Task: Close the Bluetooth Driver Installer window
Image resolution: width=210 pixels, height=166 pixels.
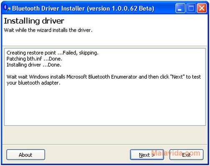Action: pyautogui.click(x=202, y=8)
